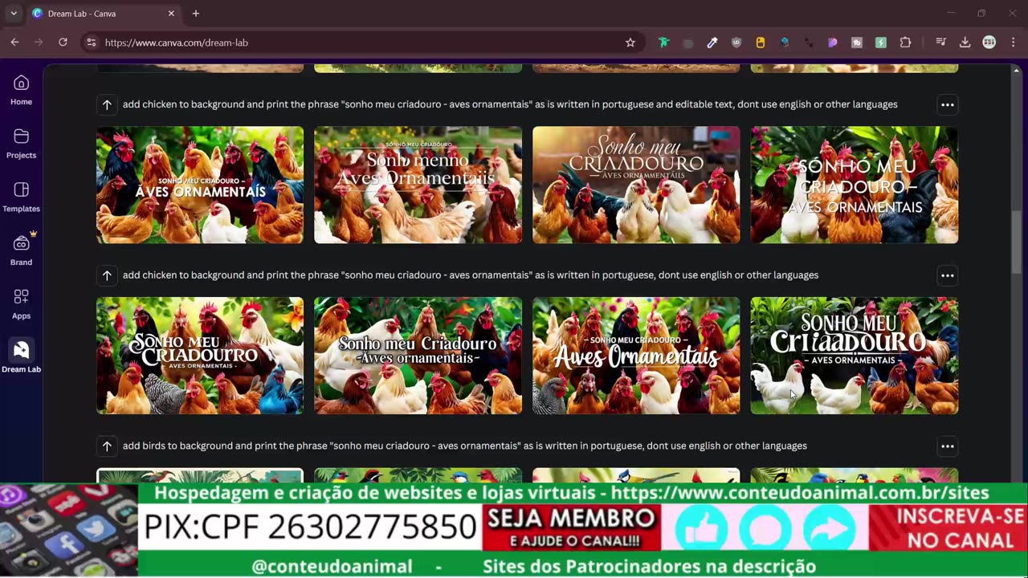Open a new browser tab

point(196,14)
